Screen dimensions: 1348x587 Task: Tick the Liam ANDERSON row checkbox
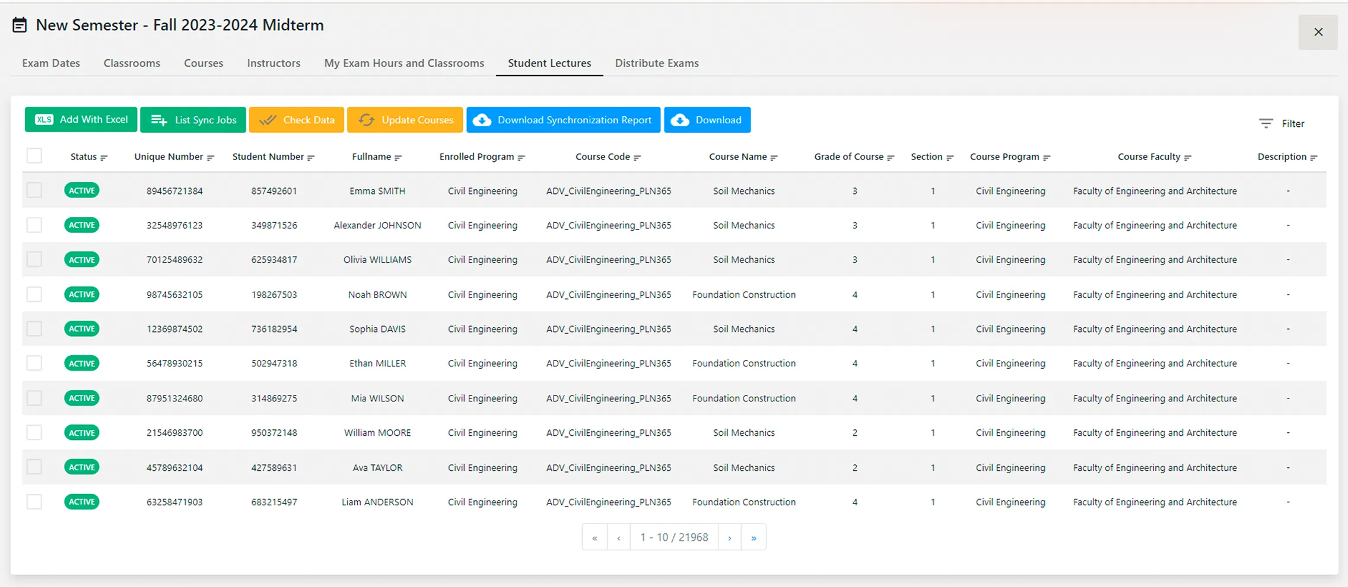point(34,502)
